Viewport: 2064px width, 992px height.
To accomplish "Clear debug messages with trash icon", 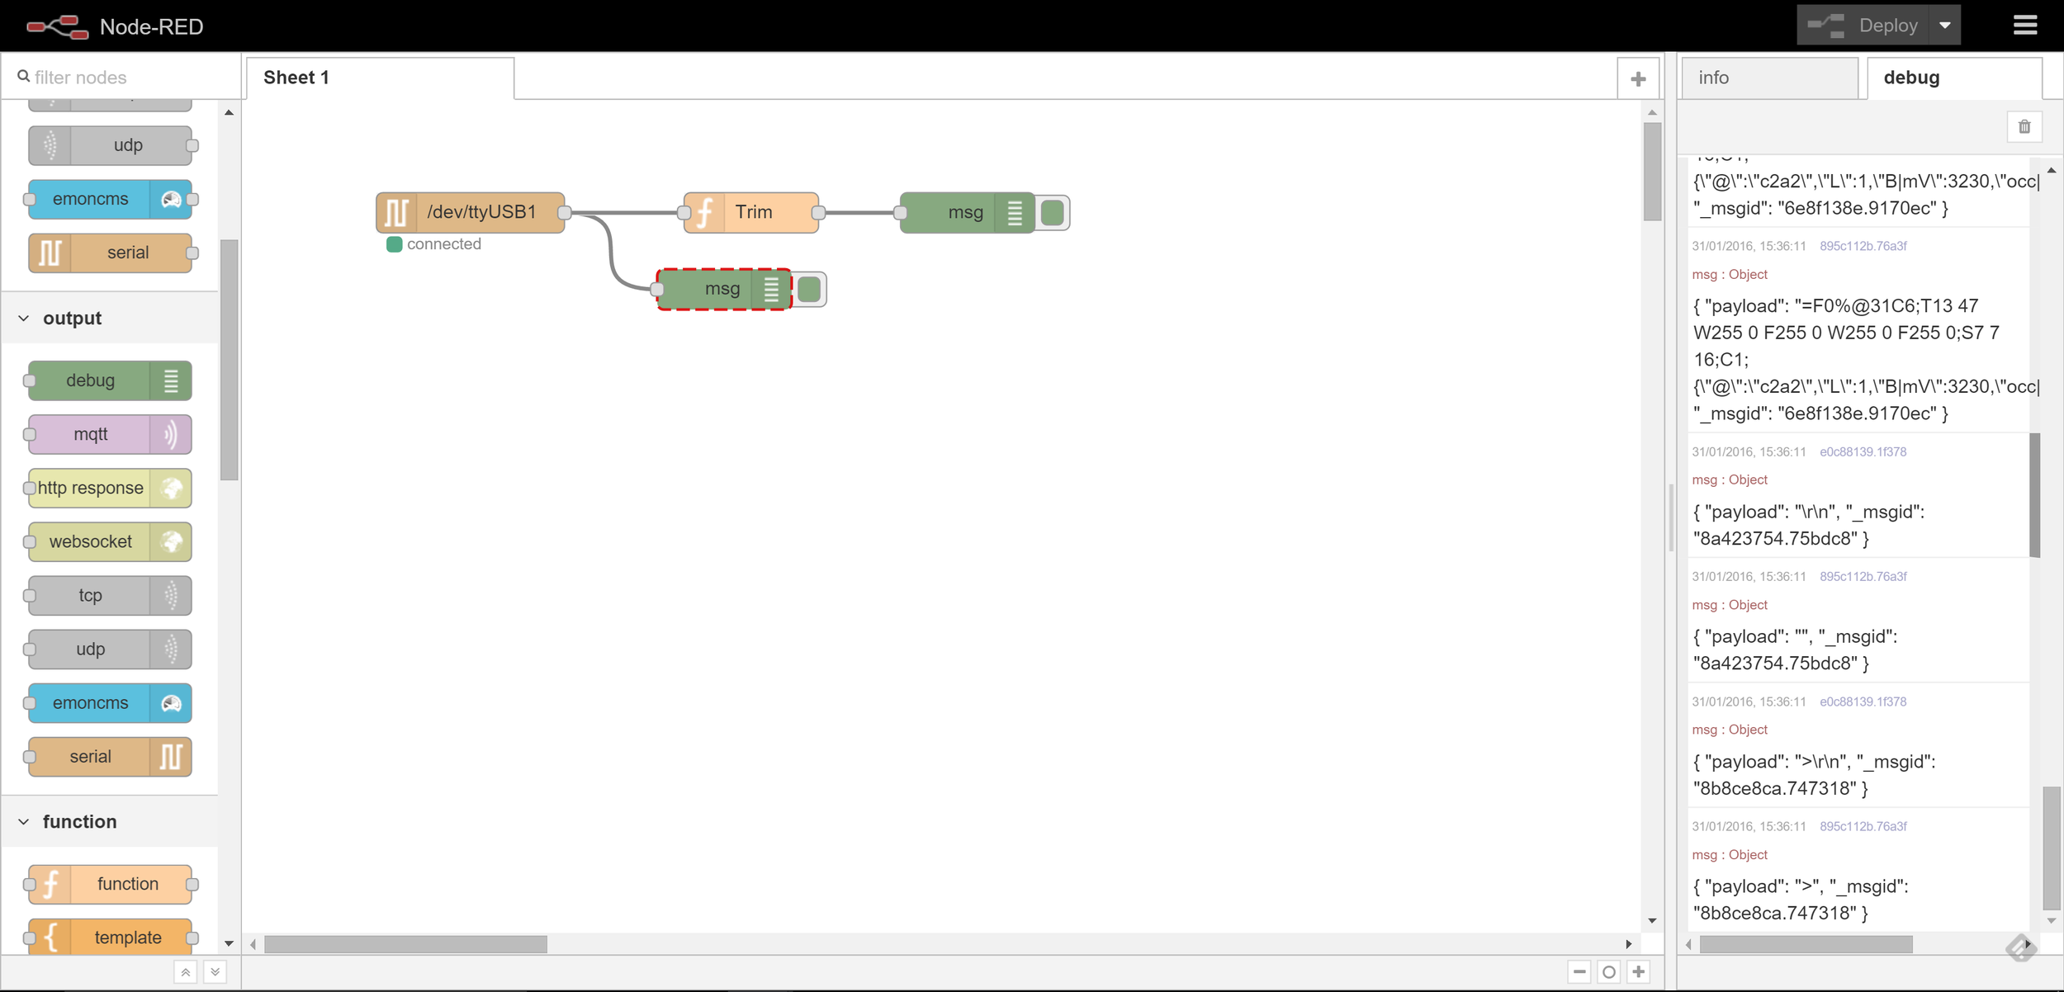I will tap(2024, 125).
